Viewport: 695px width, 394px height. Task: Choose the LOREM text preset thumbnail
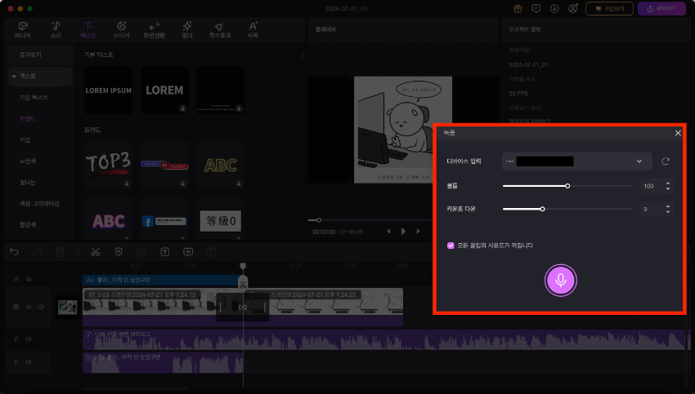(164, 91)
